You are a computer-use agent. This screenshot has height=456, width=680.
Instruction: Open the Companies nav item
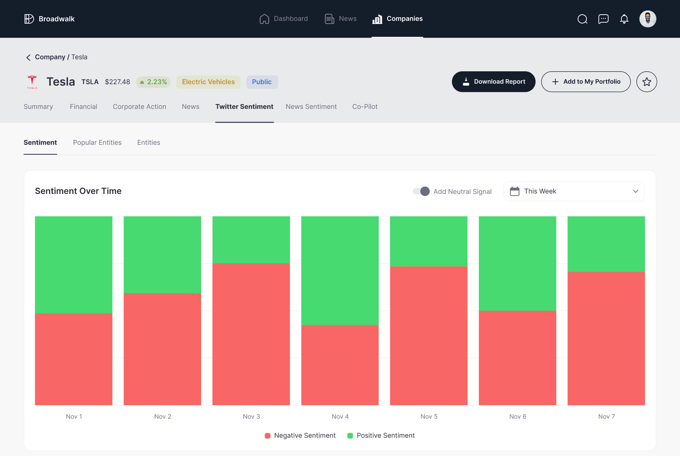tap(397, 19)
